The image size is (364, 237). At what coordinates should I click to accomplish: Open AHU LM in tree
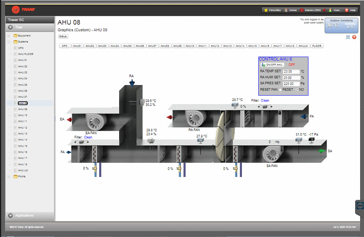point(23,170)
